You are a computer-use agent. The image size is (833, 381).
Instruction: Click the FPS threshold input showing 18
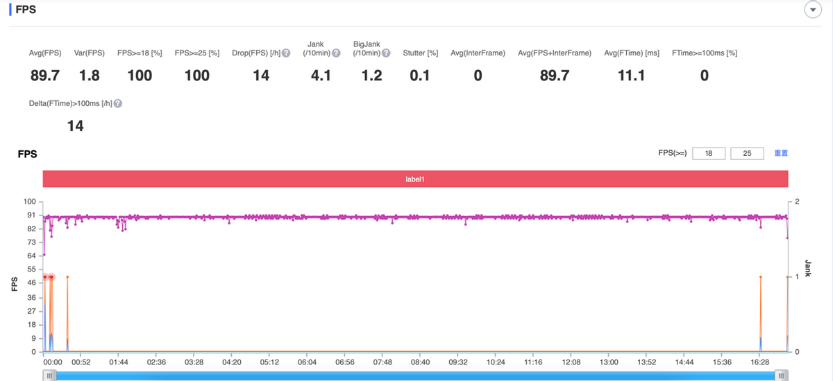[708, 153]
